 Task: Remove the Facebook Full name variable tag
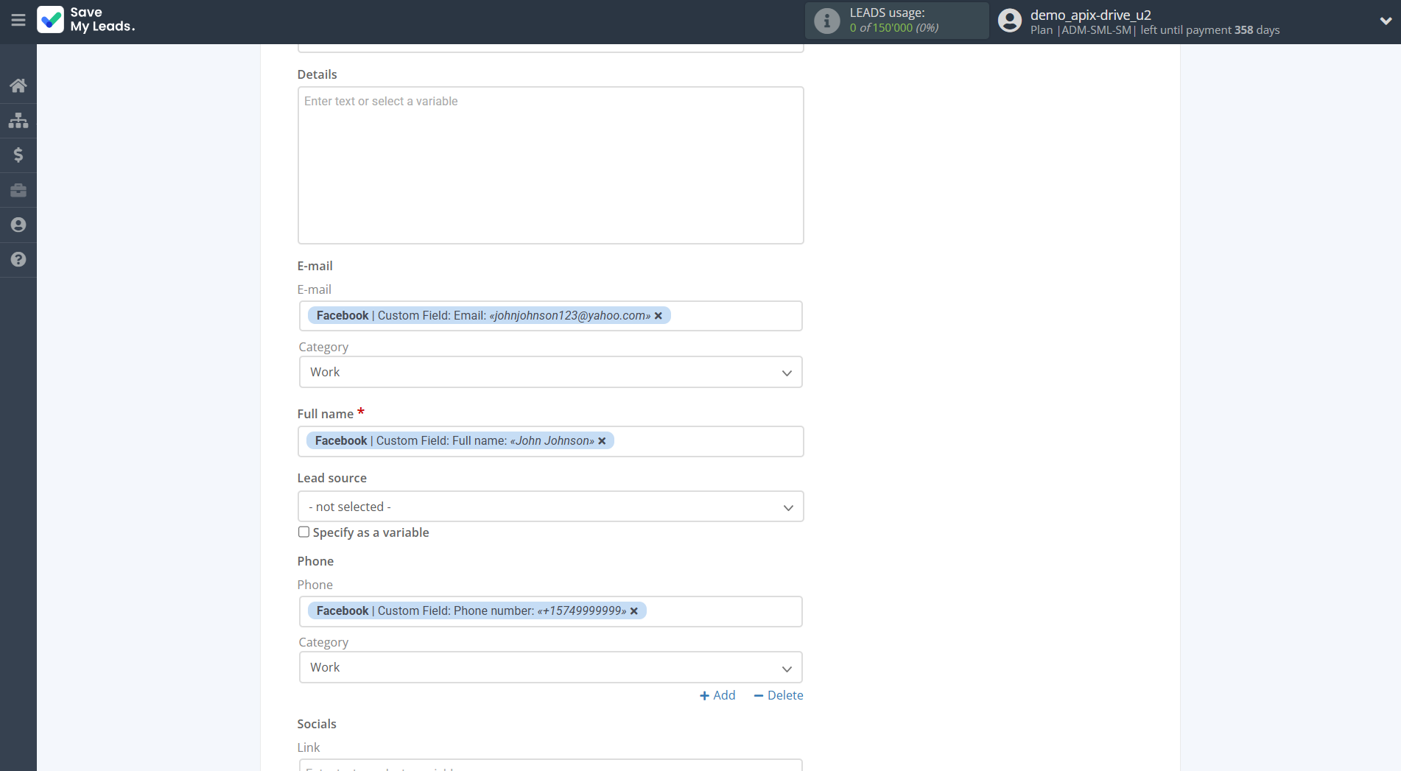click(x=602, y=441)
